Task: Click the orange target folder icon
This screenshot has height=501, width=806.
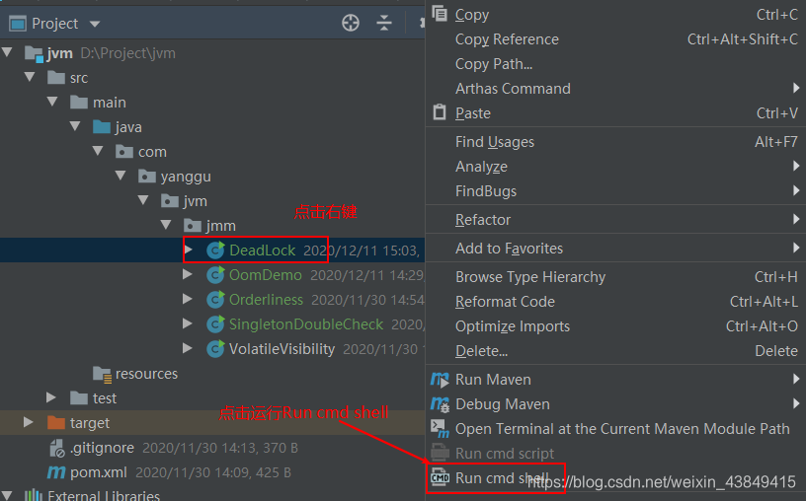Action: point(56,422)
